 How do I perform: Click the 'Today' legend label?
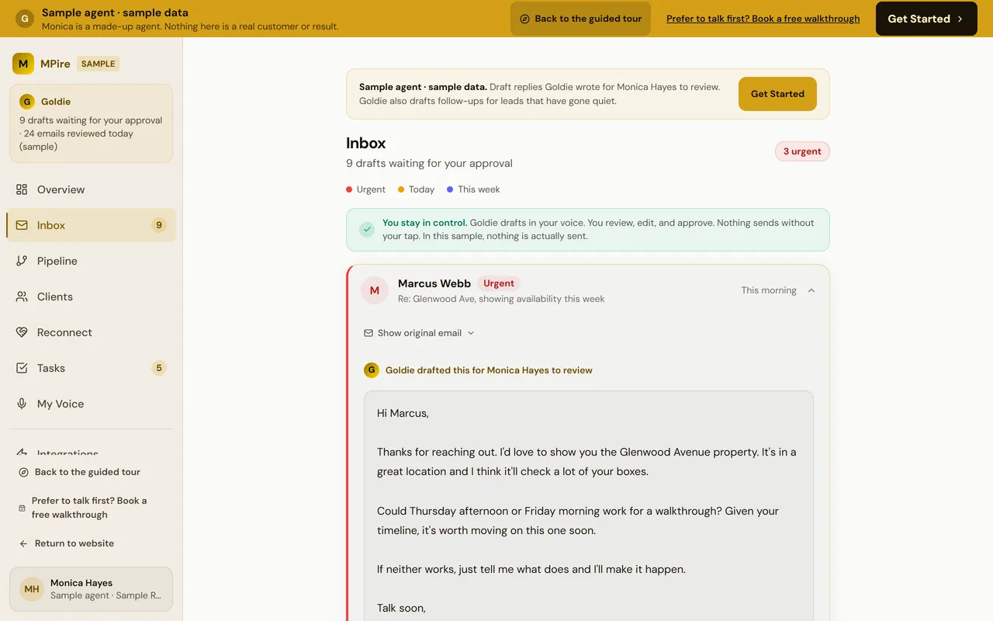point(422,189)
